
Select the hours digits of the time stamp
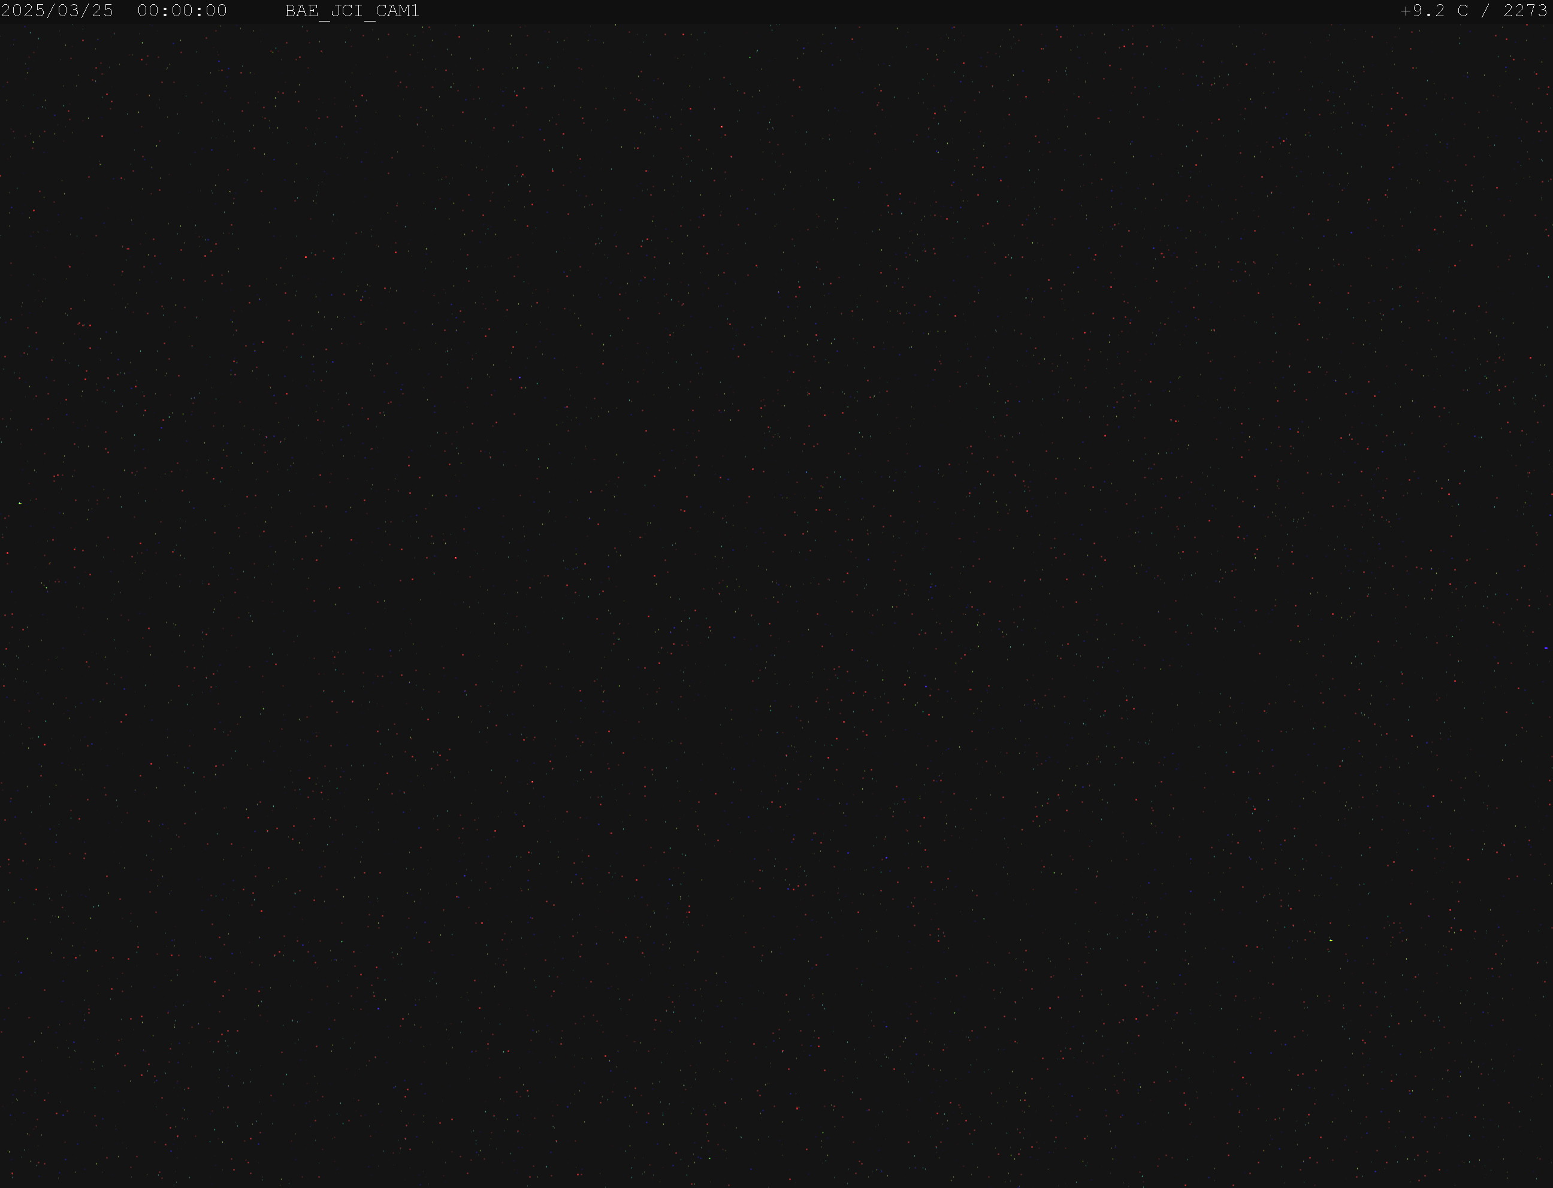point(149,11)
